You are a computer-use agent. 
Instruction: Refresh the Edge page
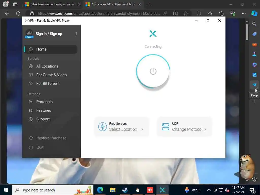(18, 13)
